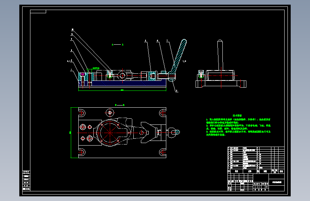Select the top-left U-slot on the plan view plate
This screenshot has width=310, height=201.
[82, 113]
